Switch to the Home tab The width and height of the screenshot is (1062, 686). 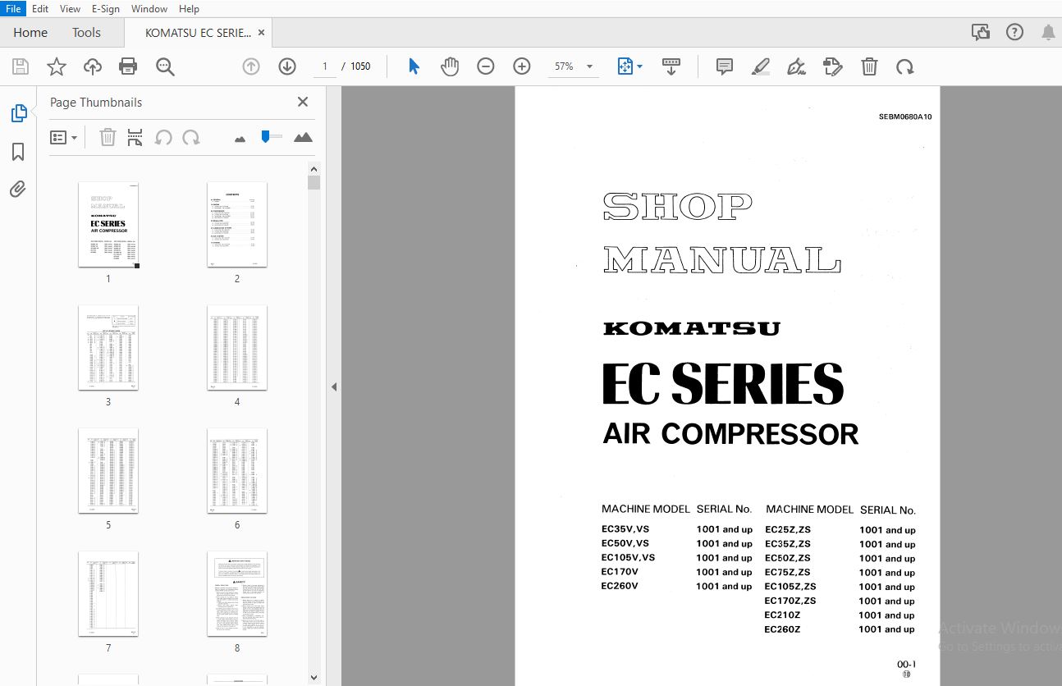click(x=30, y=33)
